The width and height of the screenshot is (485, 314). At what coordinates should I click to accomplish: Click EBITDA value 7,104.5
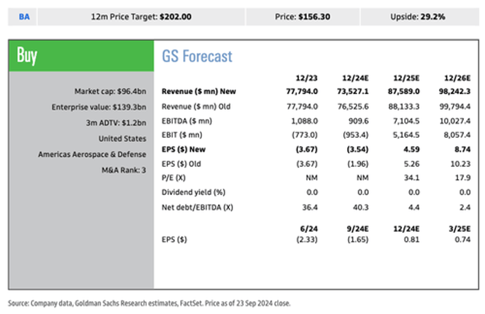tap(406, 121)
